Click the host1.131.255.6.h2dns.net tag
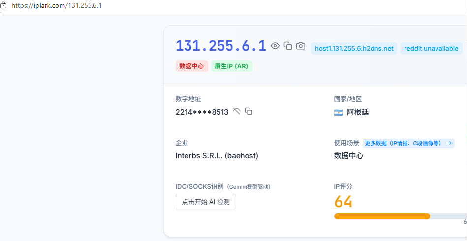Viewport: 467px width, 241px height. [x=354, y=49]
